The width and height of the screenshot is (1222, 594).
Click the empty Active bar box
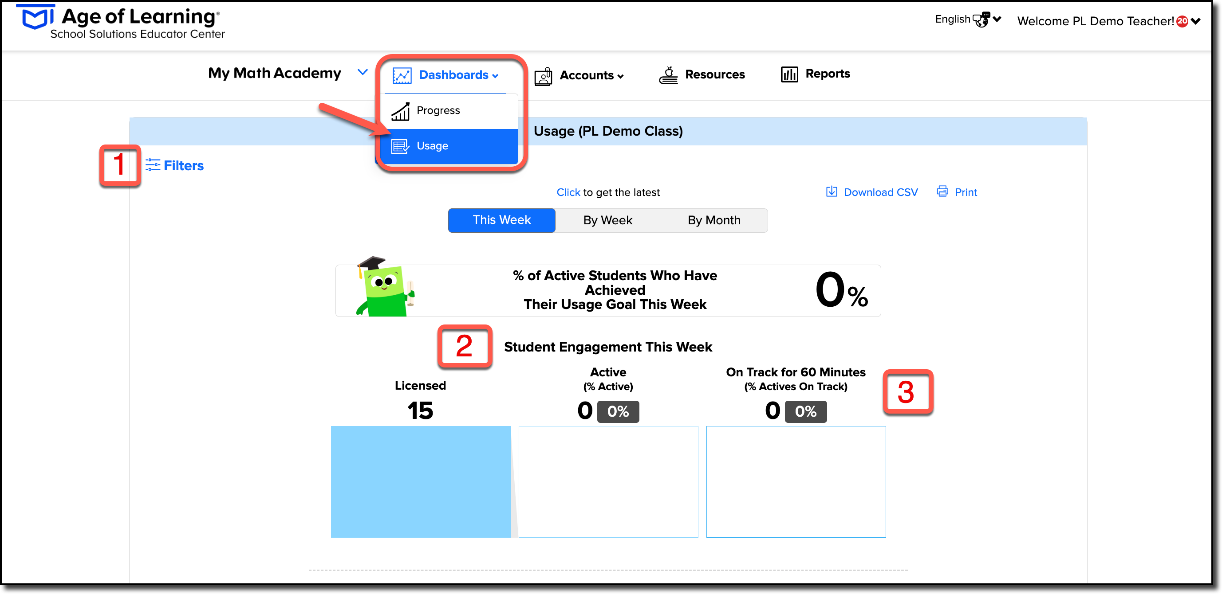608,482
